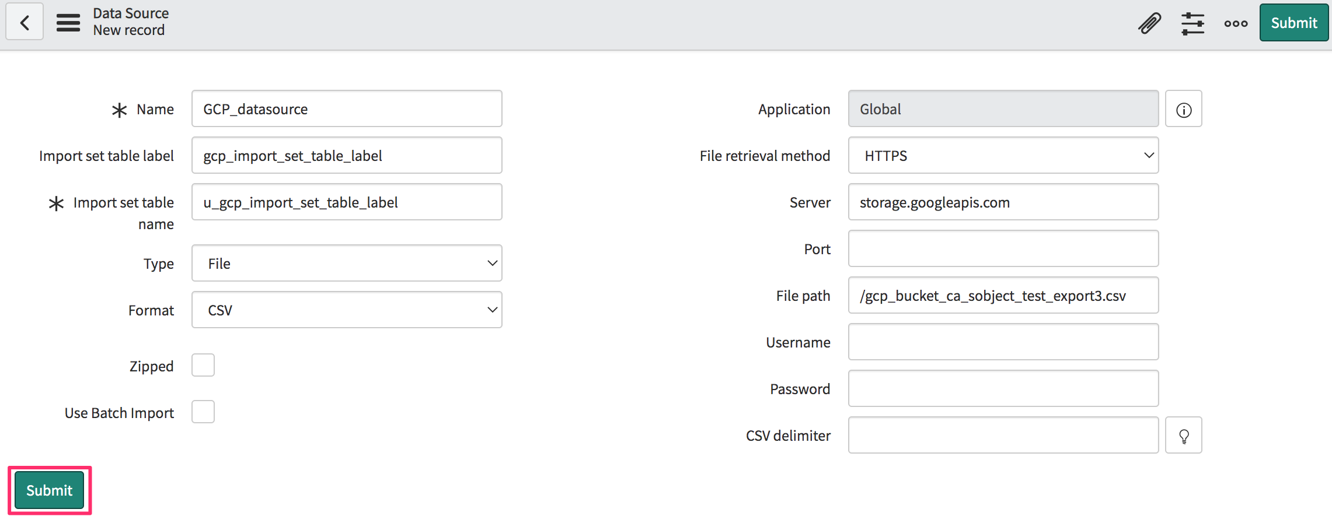Screen dimensions: 1332x523
Task: Click the CSV delimiter lightbulb icon
Action: (x=1183, y=436)
